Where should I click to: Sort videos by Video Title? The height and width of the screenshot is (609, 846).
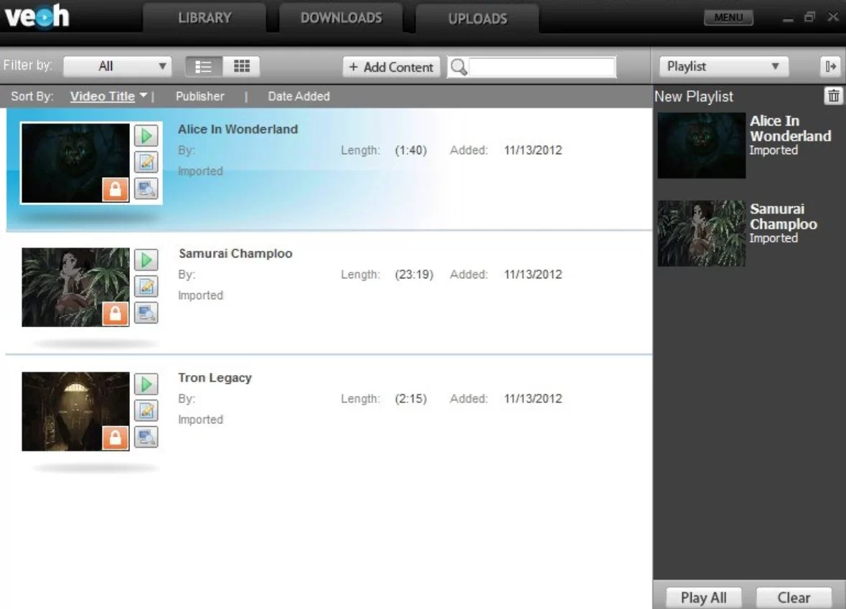pyautogui.click(x=103, y=96)
